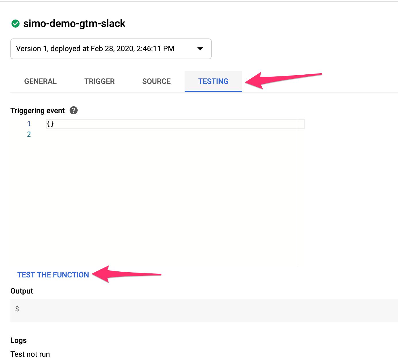
Task: Open the function version dropdown
Action: tap(111, 49)
